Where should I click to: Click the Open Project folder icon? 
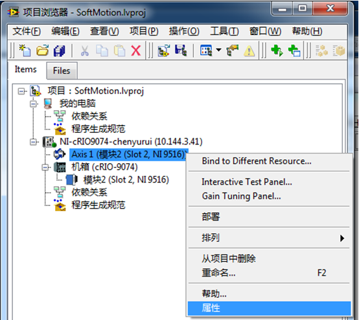pos(42,51)
